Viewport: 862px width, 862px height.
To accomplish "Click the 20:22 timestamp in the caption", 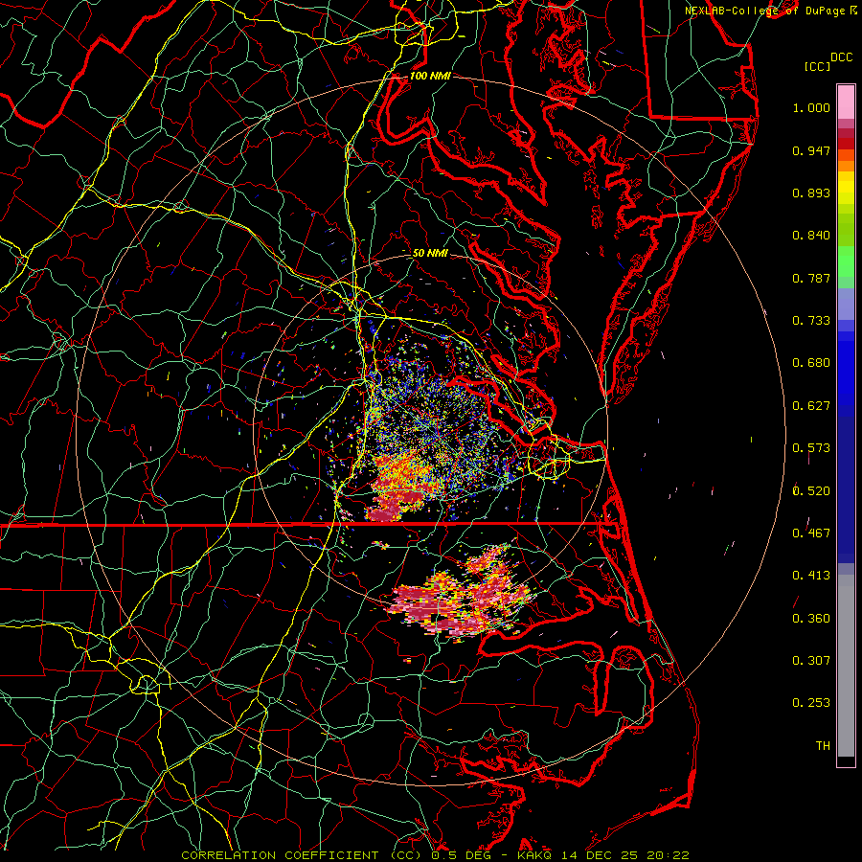I will [x=668, y=855].
